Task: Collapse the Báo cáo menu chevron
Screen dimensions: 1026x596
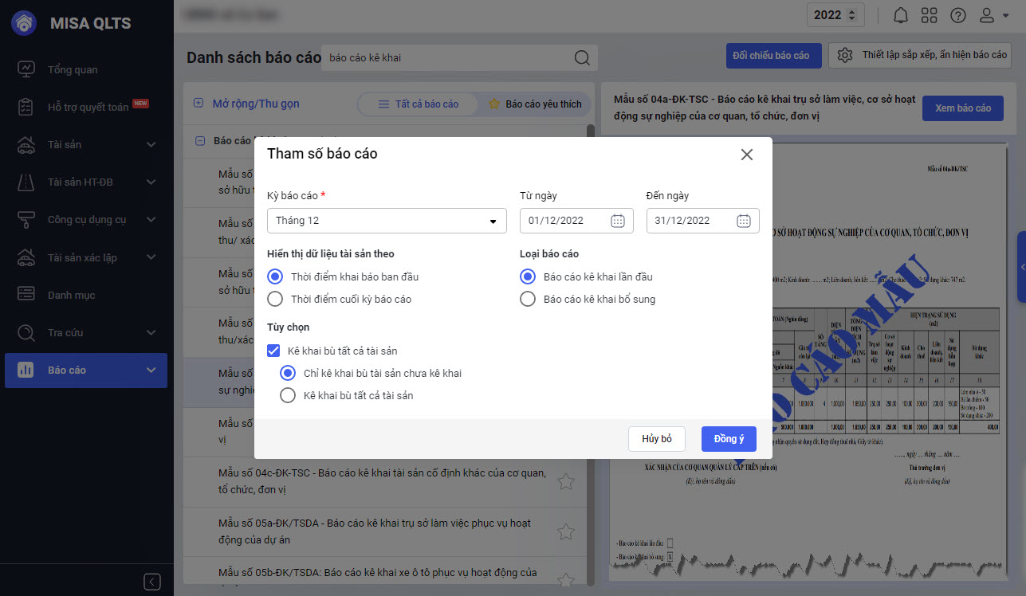Action: (151, 371)
